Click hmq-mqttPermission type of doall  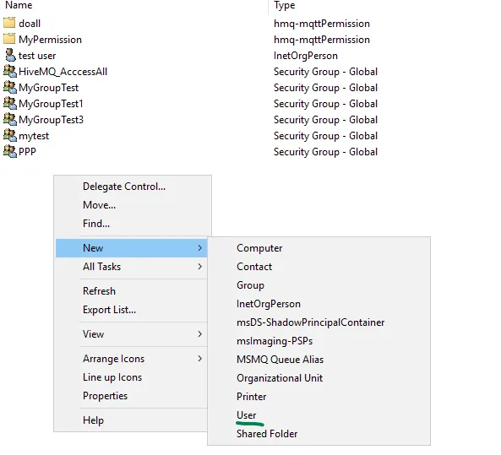(x=322, y=24)
